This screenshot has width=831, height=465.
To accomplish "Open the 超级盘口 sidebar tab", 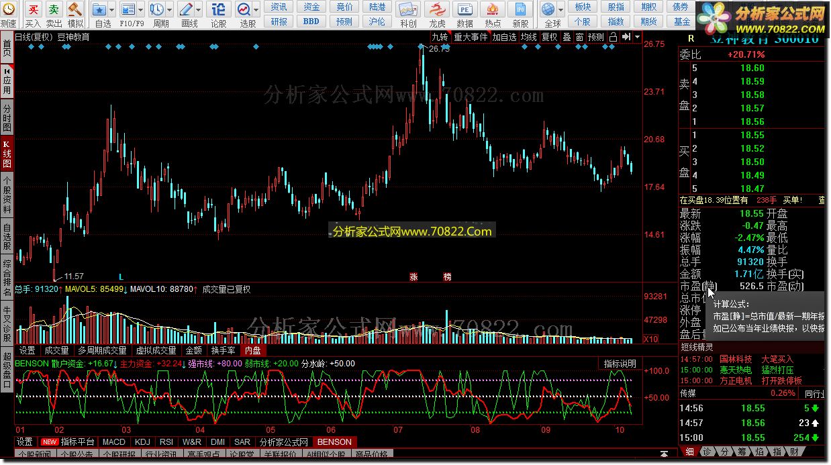I will 7,371.
